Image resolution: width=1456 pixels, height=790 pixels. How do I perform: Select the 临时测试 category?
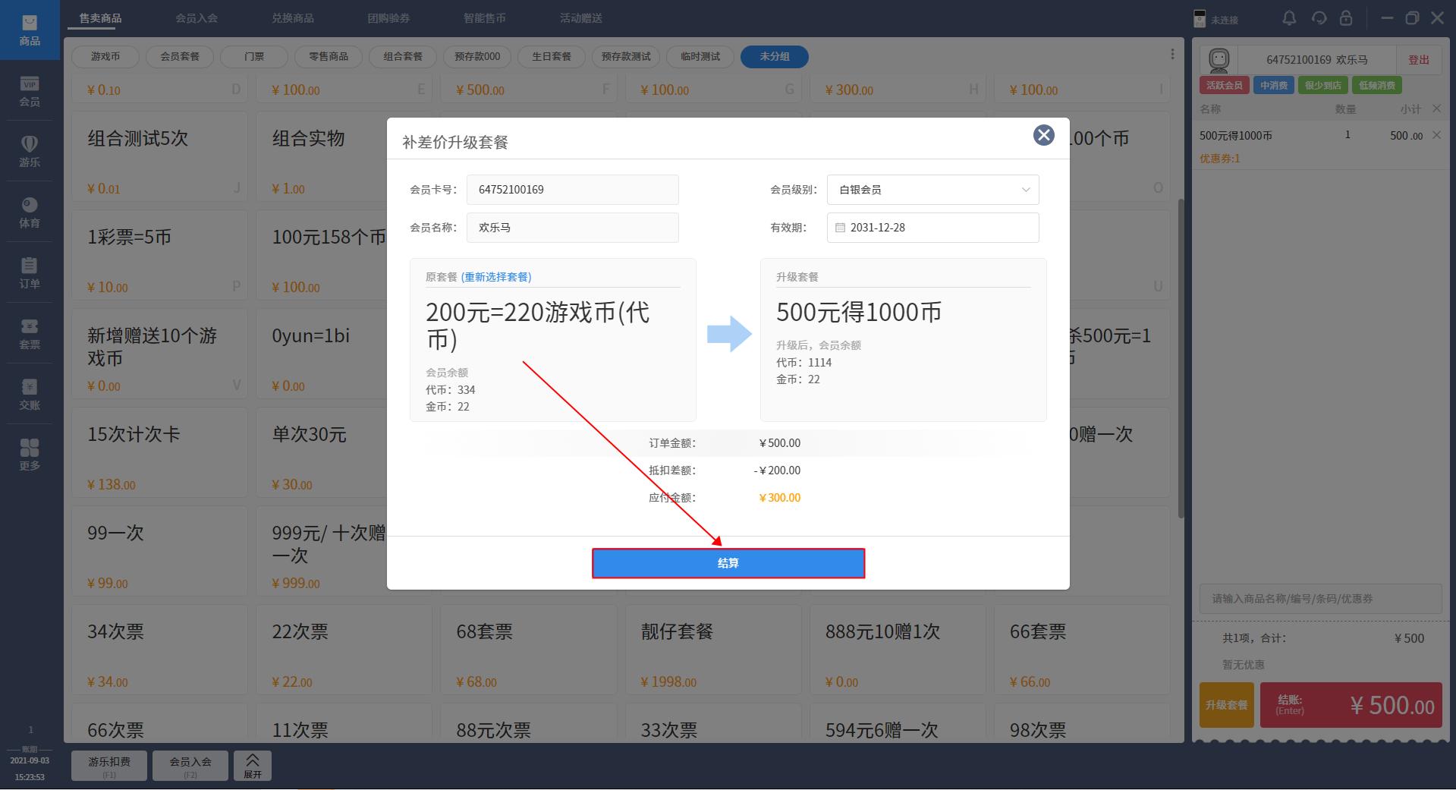pos(700,56)
